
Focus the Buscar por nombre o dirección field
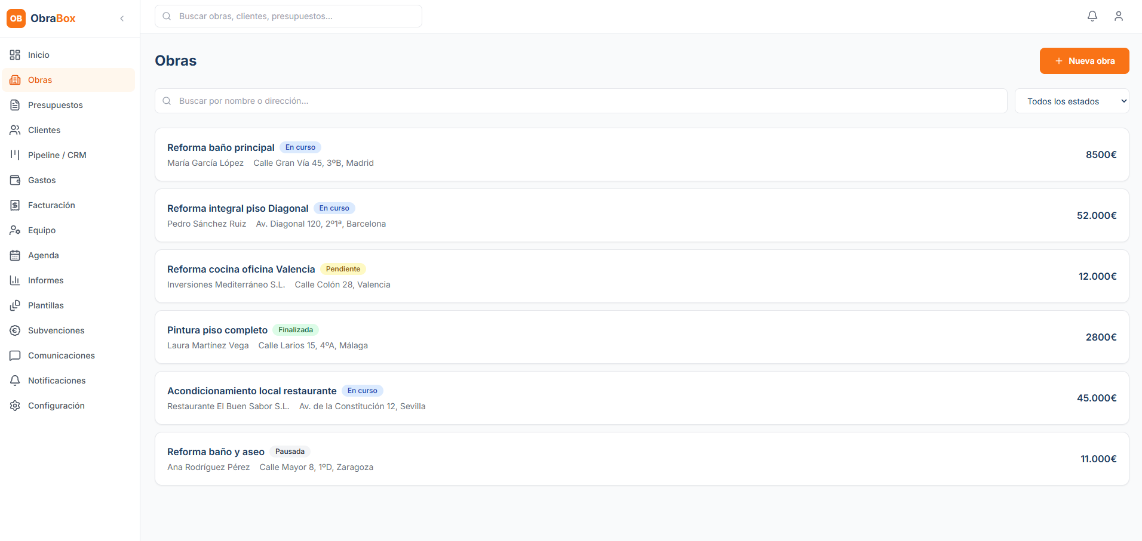(x=581, y=101)
